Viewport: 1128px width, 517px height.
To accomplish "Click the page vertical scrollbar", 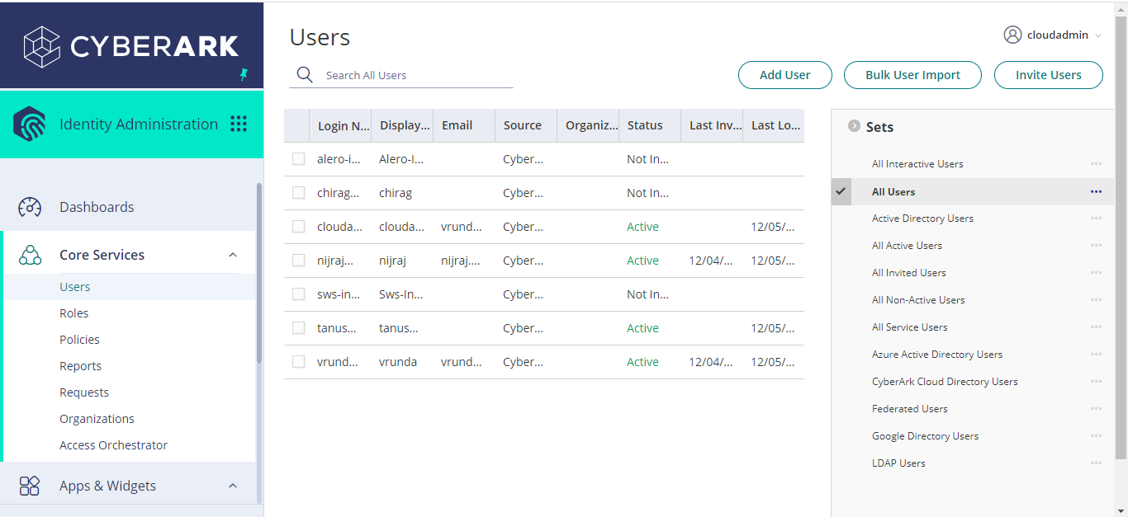I will (1121, 237).
